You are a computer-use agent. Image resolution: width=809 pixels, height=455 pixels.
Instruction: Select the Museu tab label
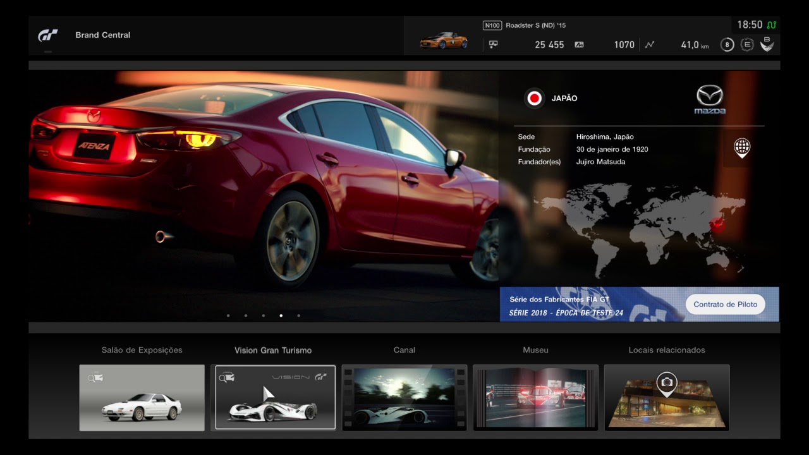pyautogui.click(x=535, y=350)
